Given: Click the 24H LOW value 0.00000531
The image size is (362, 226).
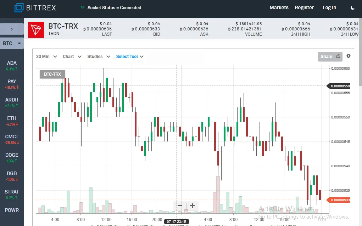Looking at the screenshot, I should (x=344, y=29).
